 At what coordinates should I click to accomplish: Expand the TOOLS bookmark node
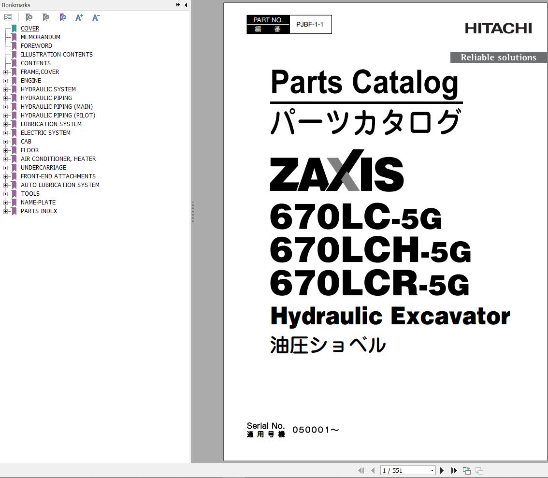(5, 194)
